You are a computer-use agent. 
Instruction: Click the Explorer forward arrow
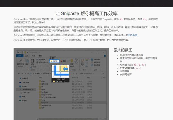pyautogui.click(x=22, y=73)
